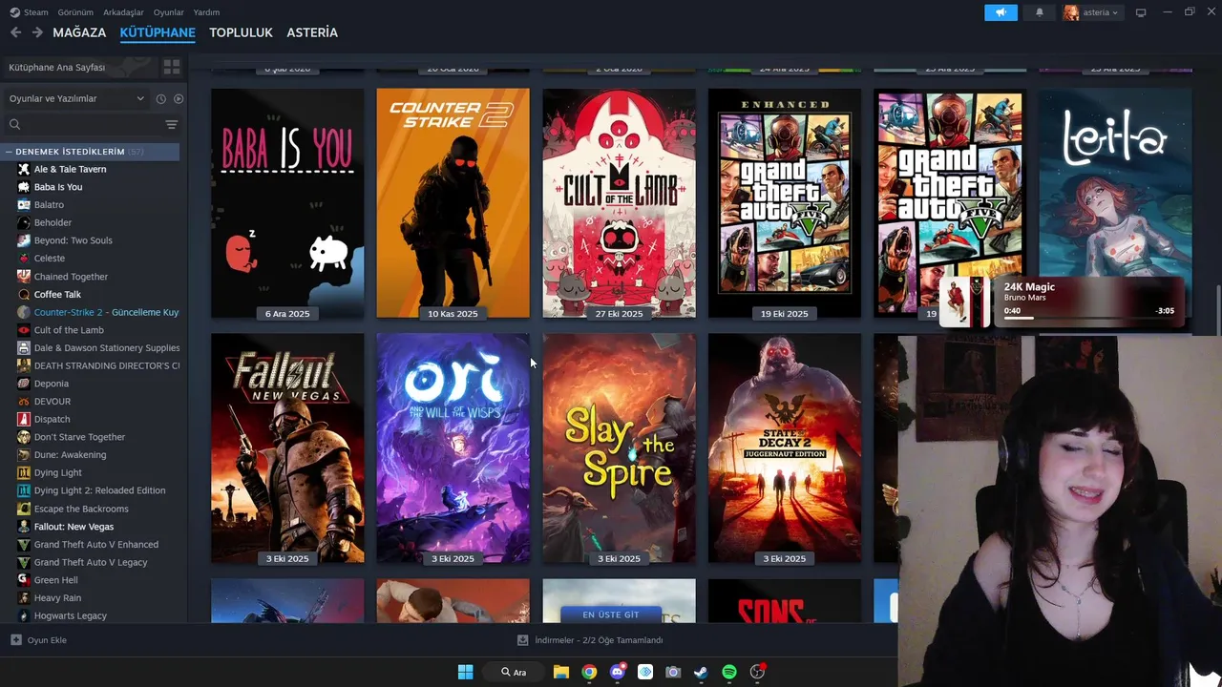Open the Baba Is You game cover

pyautogui.click(x=287, y=203)
